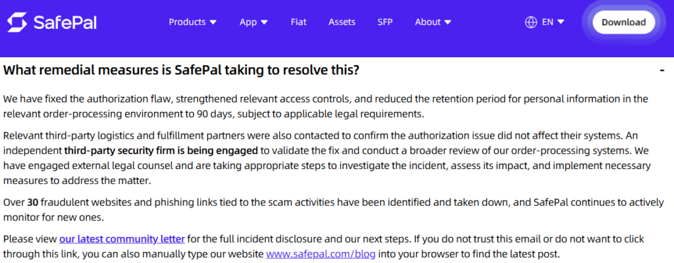Click the remedial measures question heading
The height and width of the screenshot is (263, 674).
click(x=181, y=70)
